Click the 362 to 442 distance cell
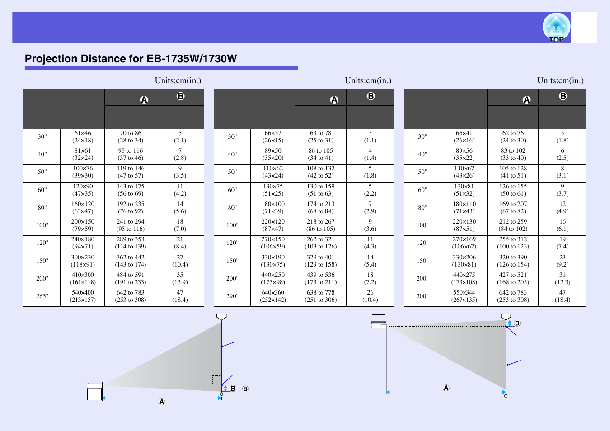 click(x=131, y=261)
